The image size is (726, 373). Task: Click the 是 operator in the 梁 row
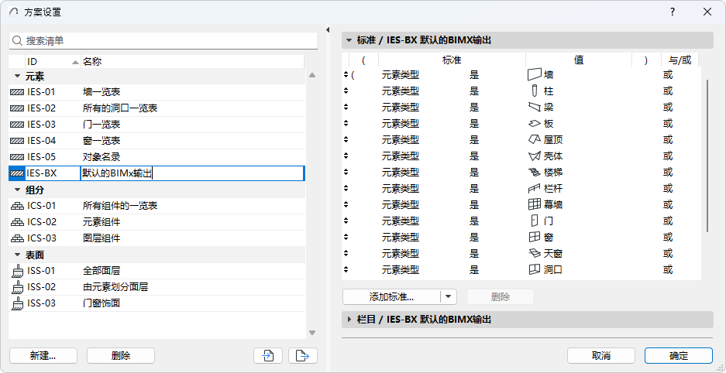(474, 108)
